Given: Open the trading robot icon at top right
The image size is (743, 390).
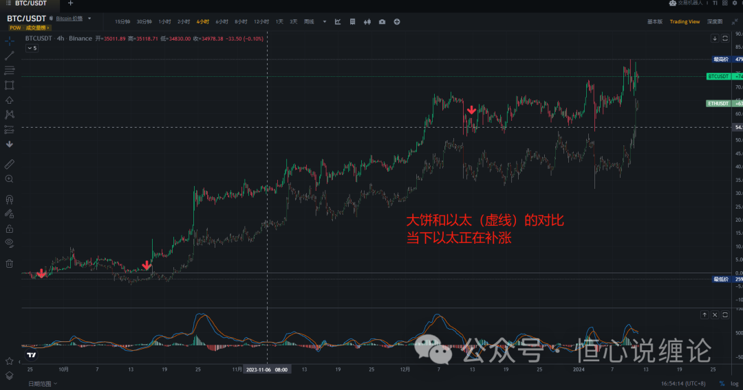Looking at the screenshot, I should [x=672, y=3].
